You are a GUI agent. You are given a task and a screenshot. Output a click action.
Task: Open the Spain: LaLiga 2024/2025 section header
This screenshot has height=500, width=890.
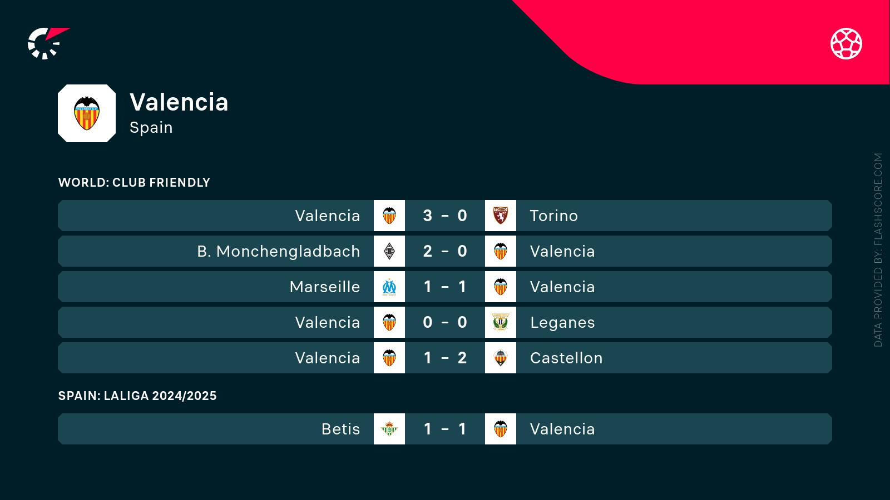137,396
